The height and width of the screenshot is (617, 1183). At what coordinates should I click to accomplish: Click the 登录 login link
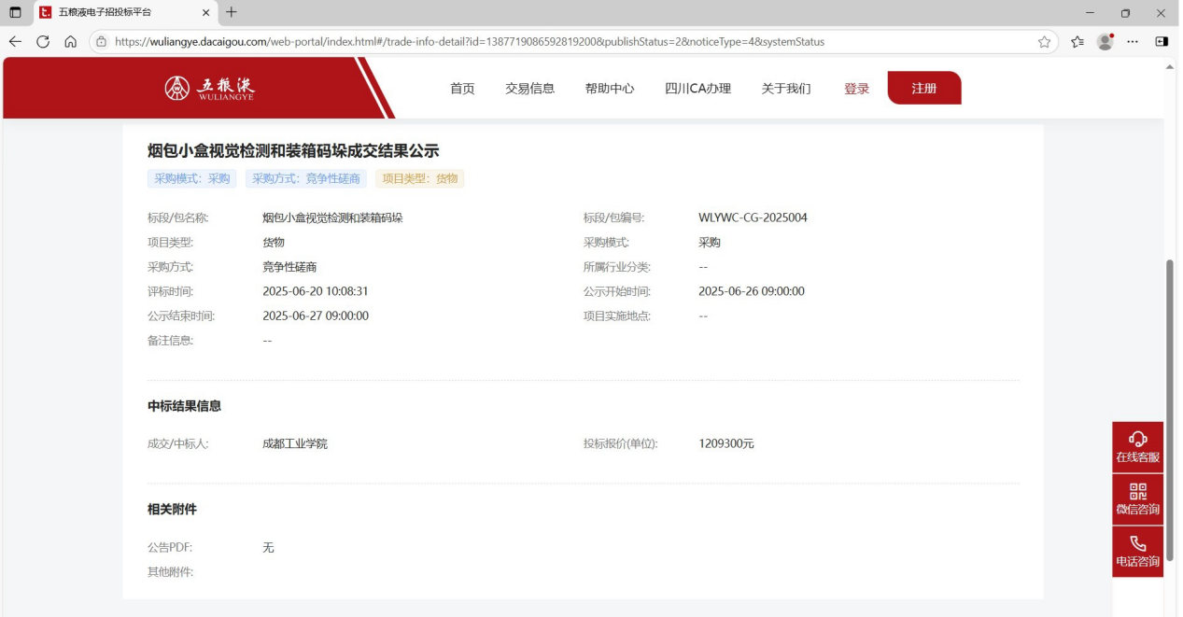click(x=856, y=89)
